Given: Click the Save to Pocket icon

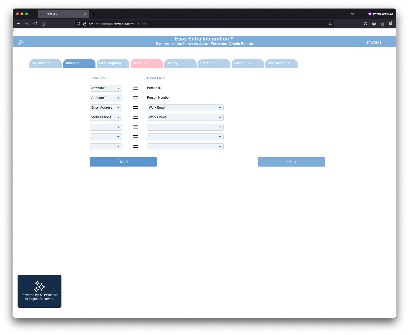Looking at the screenshot, I should click(365, 24).
